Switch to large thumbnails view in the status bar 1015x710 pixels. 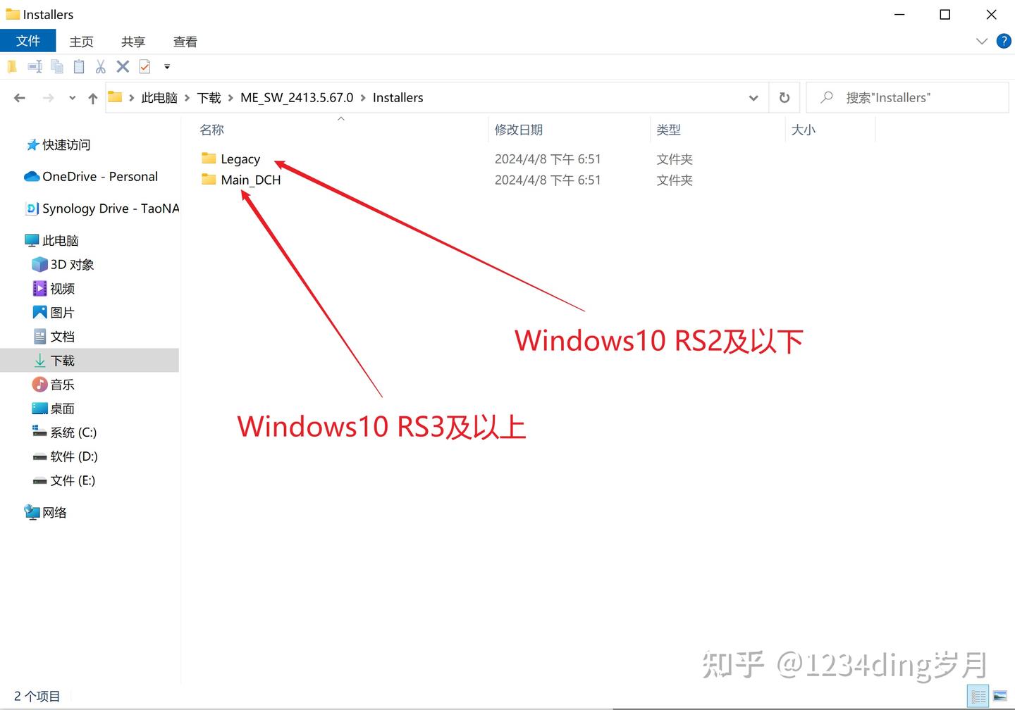pyautogui.click(x=999, y=696)
